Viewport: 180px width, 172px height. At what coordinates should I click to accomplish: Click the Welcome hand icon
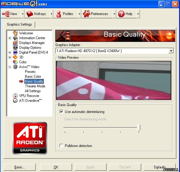(x=15, y=33)
